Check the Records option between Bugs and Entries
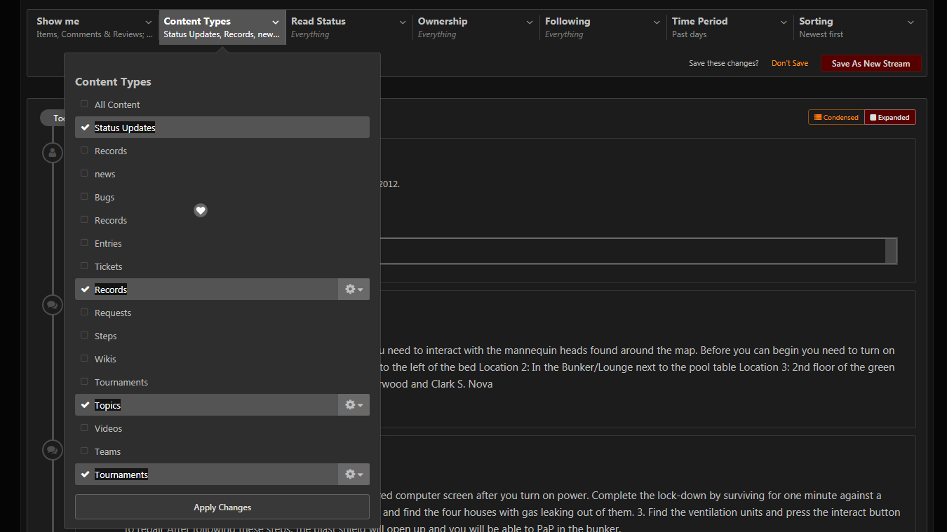Viewport: 947px width, 532px height. (84, 220)
